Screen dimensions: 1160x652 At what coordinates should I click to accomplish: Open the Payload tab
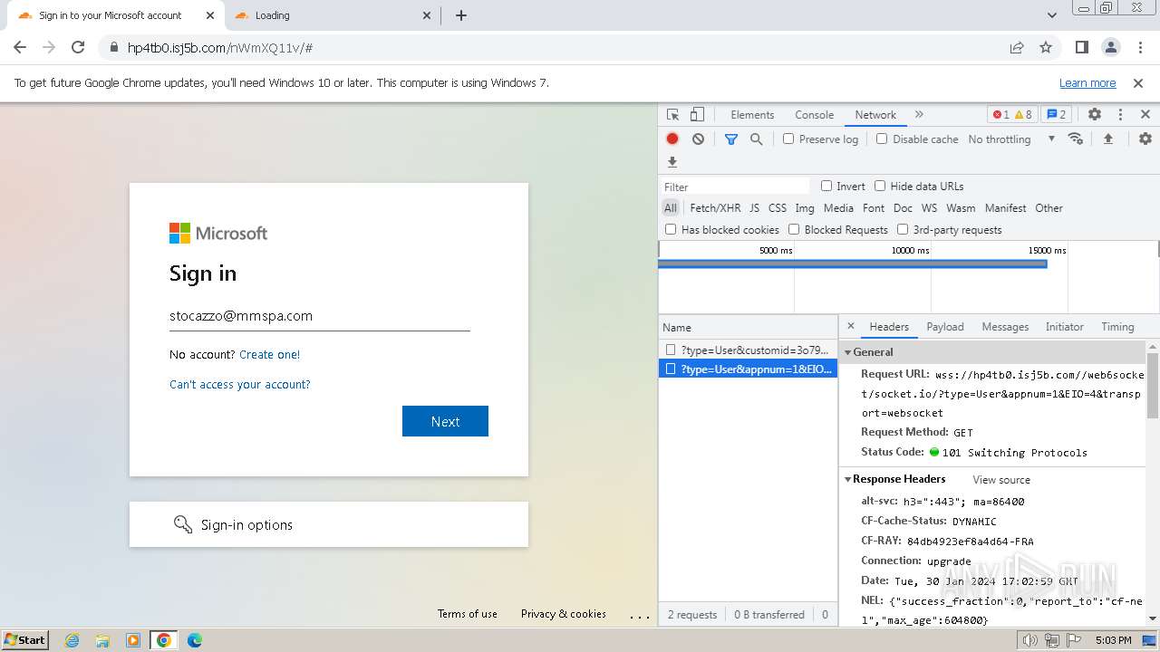coord(945,327)
